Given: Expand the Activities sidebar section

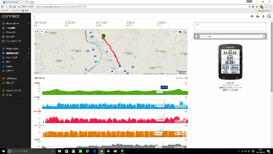Looking at the screenshot, I should pyautogui.click(x=29, y=49).
